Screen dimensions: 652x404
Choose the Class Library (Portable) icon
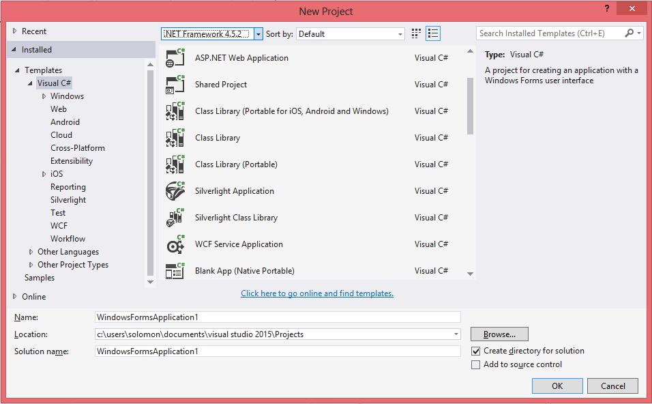pos(175,164)
